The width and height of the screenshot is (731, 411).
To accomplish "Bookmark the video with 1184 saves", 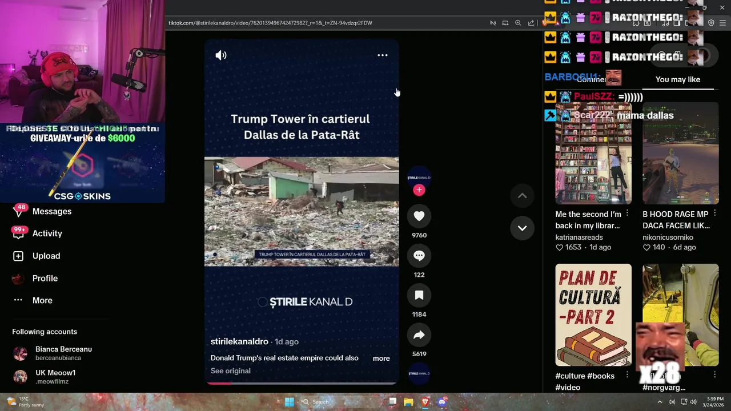I will 419,295.
